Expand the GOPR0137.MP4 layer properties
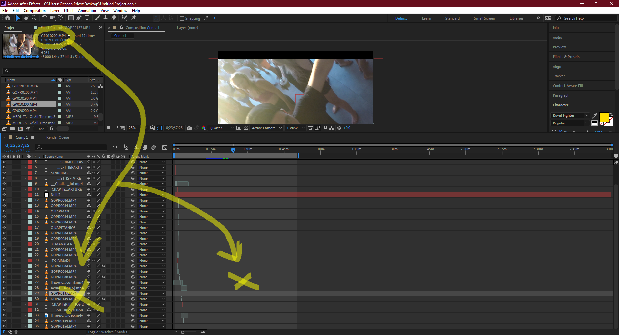Screen dimensions: 619x335 [x=25, y=293]
